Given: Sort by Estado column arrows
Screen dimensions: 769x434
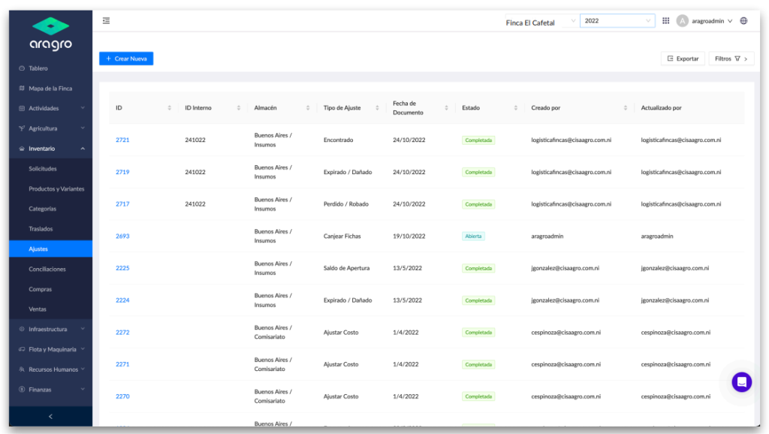Looking at the screenshot, I should click(x=515, y=108).
